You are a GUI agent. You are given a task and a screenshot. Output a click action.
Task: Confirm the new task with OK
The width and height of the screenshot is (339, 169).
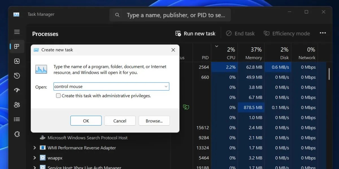(86, 121)
